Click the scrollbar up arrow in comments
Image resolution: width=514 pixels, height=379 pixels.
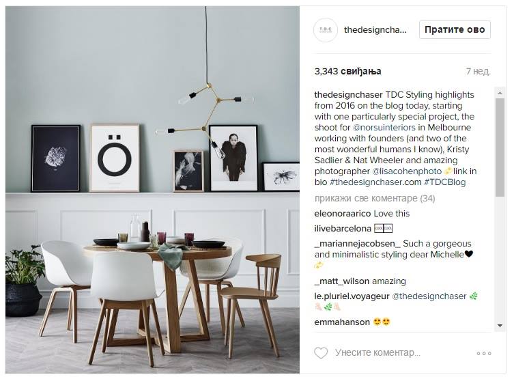click(x=500, y=93)
